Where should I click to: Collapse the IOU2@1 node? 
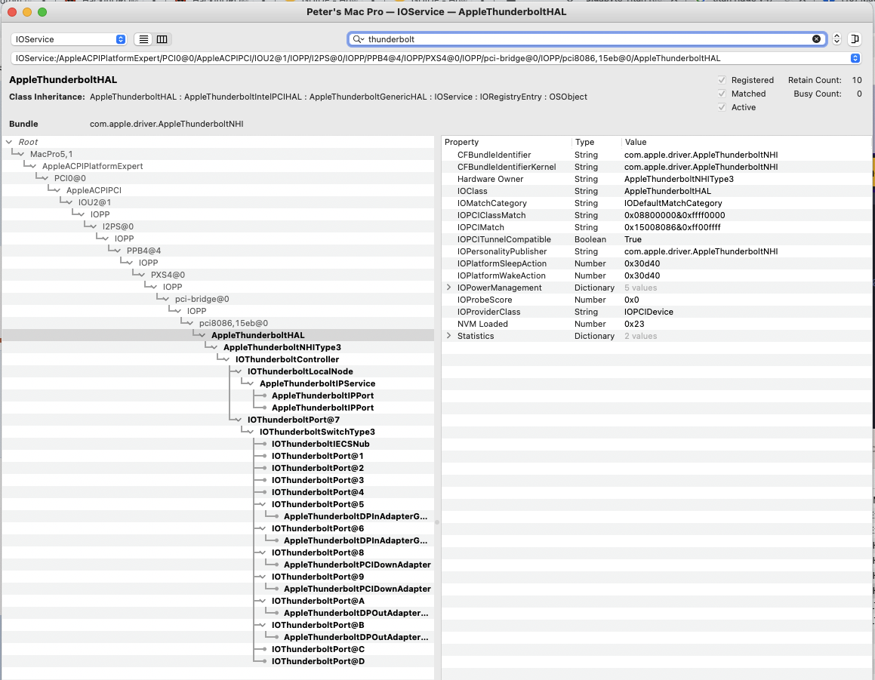coord(69,202)
